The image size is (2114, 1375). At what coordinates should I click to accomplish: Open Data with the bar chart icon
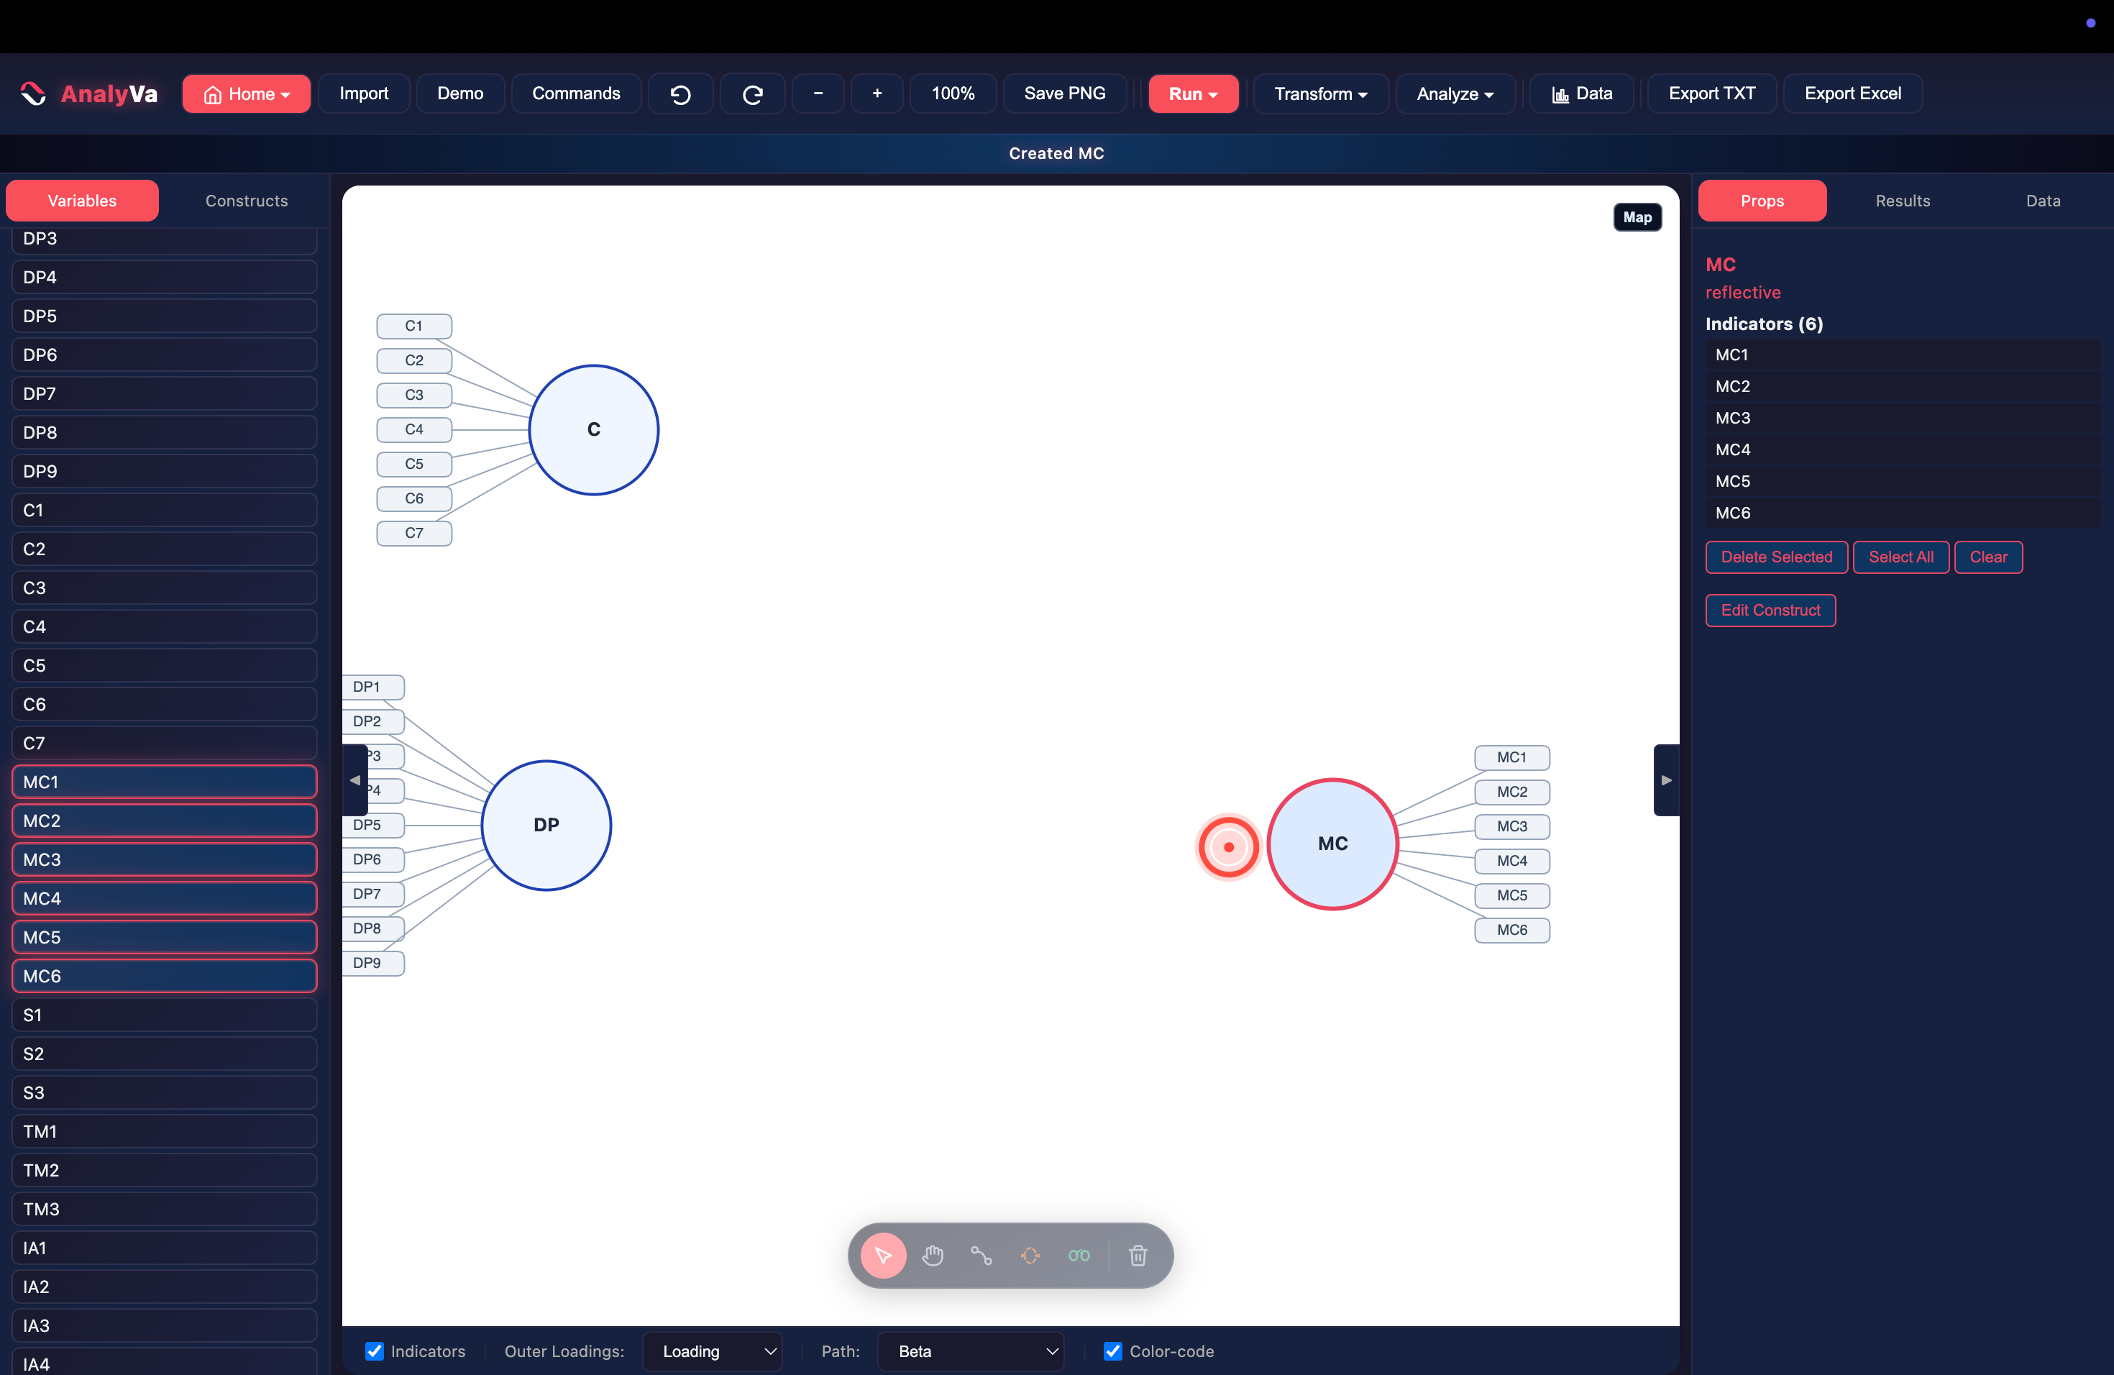1582,93
